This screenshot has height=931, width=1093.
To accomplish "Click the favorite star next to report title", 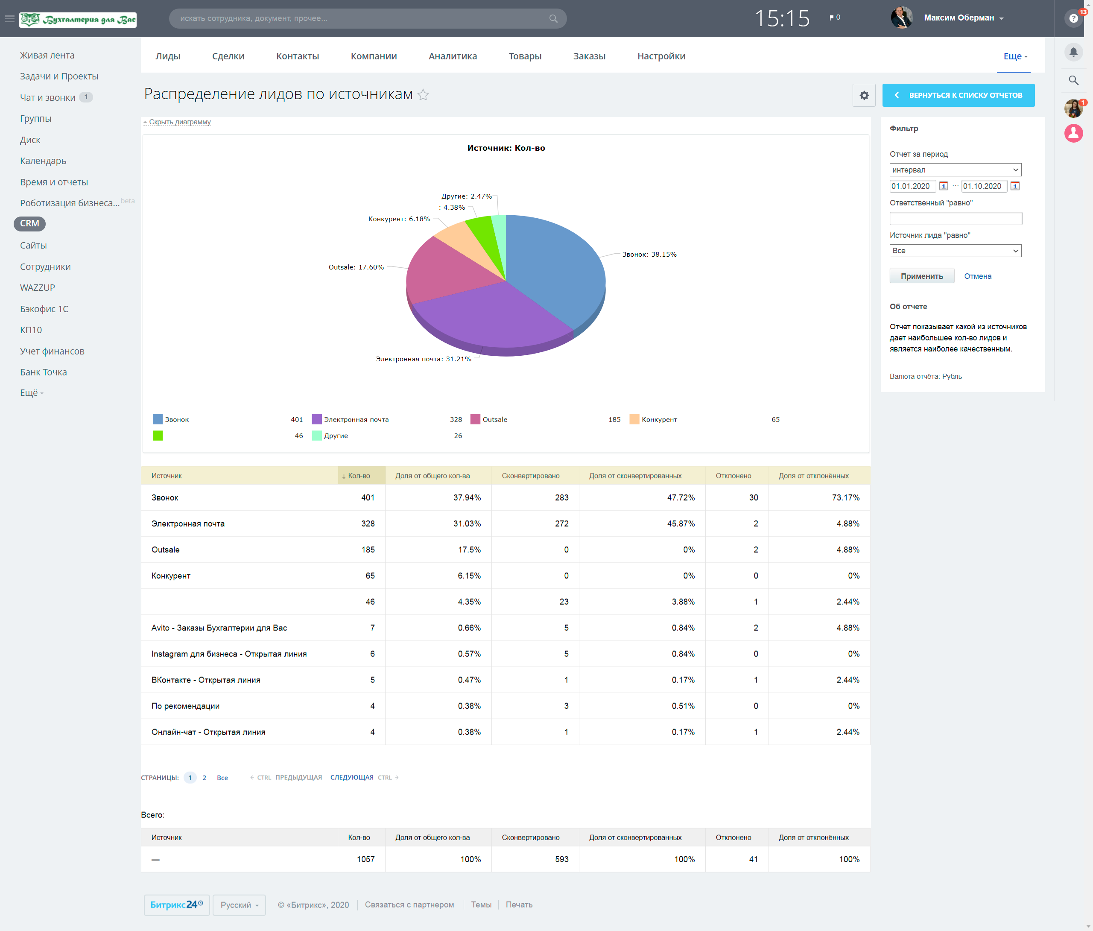I will pos(423,95).
